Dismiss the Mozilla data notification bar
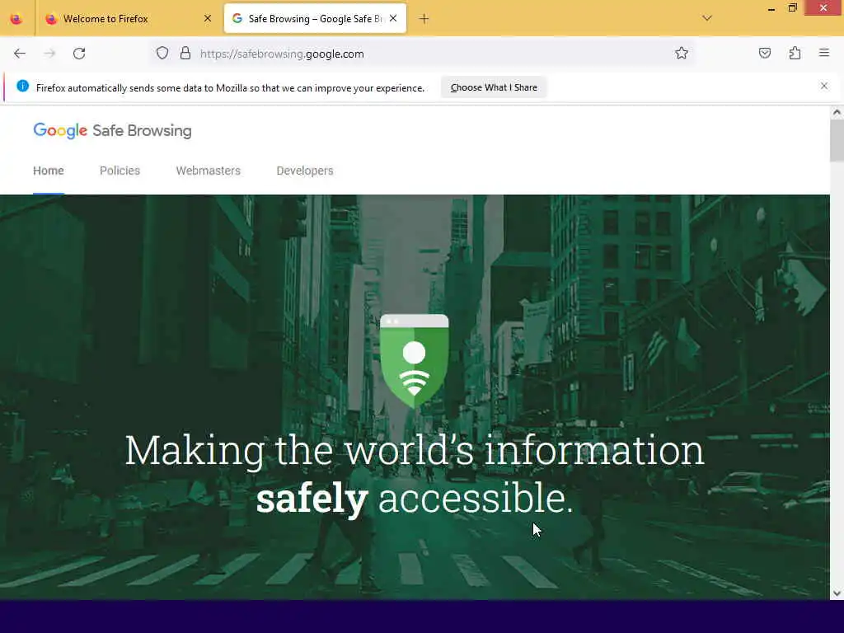The image size is (844, 633). [824, 86]
